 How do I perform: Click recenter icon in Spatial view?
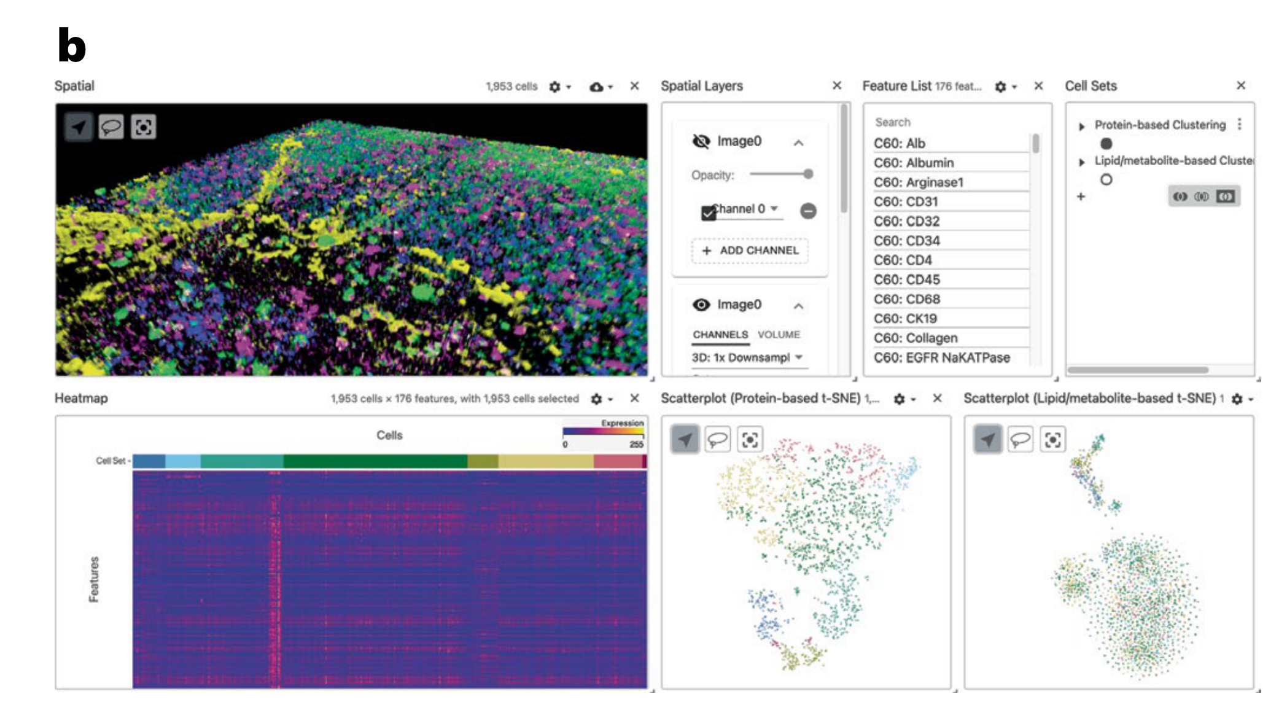[143, 127]
